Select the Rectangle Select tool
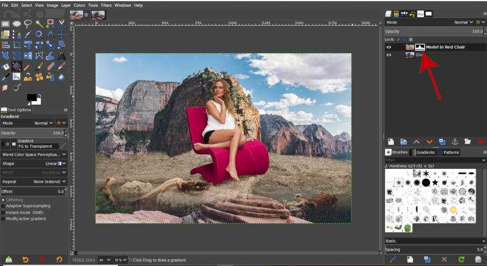Viewport: 487px width, 266px height. click(x=6, y=23)
